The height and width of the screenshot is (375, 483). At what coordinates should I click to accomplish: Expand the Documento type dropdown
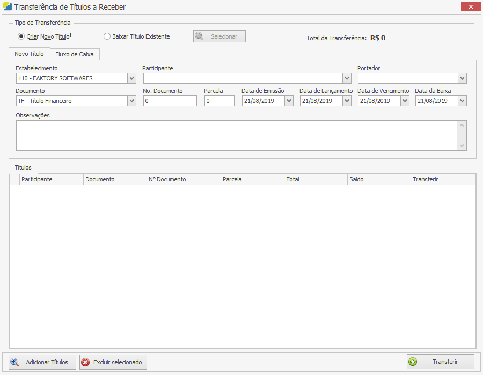click(x=131, y=101)
